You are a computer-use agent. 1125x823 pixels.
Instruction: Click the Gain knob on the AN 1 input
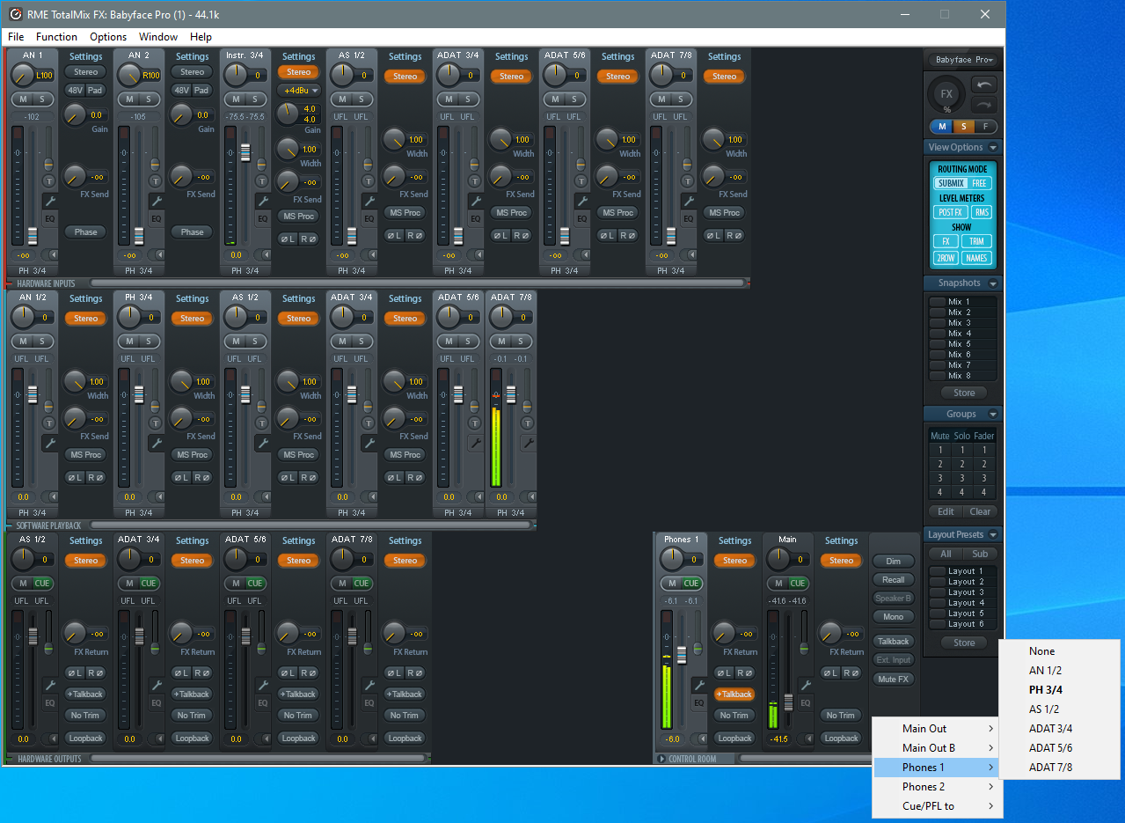point(75,114)
